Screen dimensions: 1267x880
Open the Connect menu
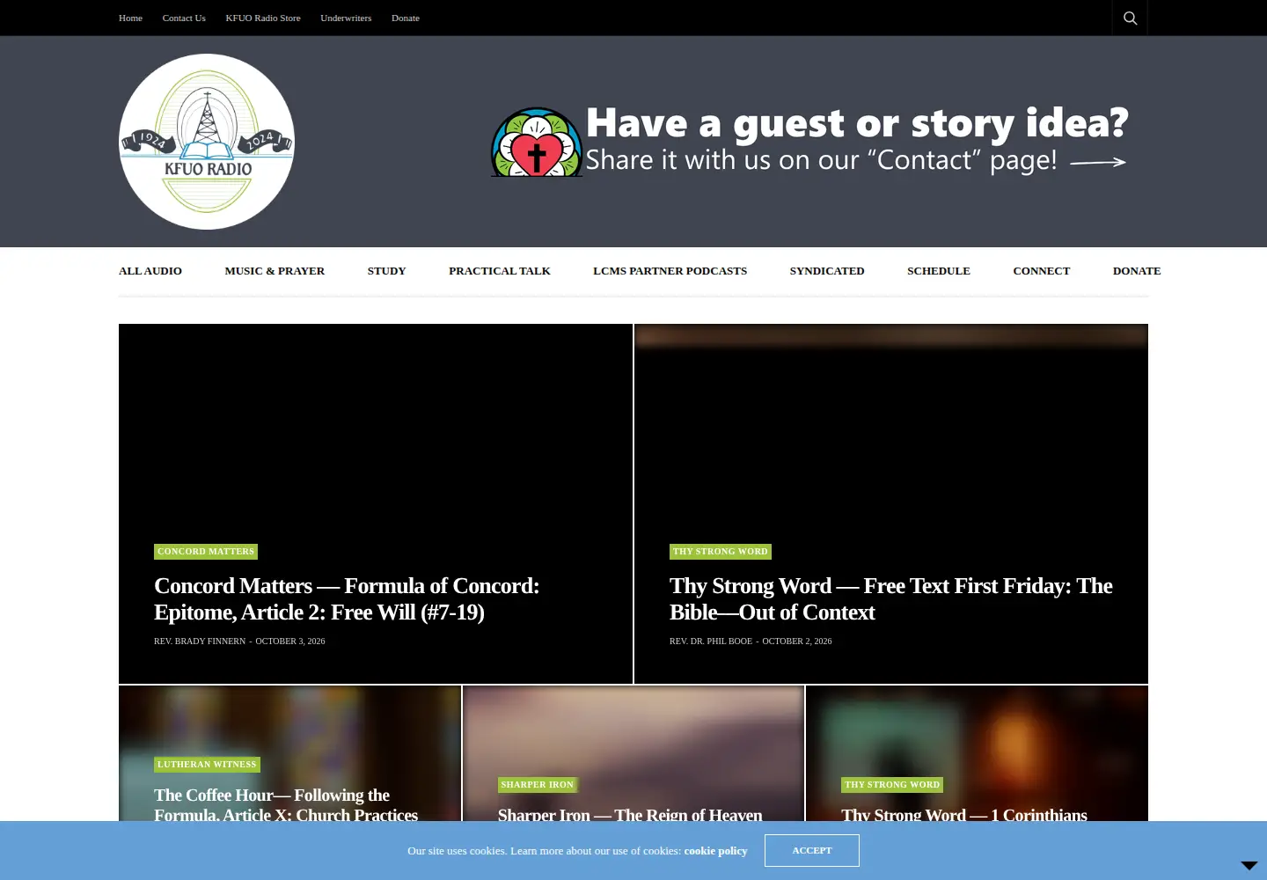pyautogui.click(x=1042, y=271)
